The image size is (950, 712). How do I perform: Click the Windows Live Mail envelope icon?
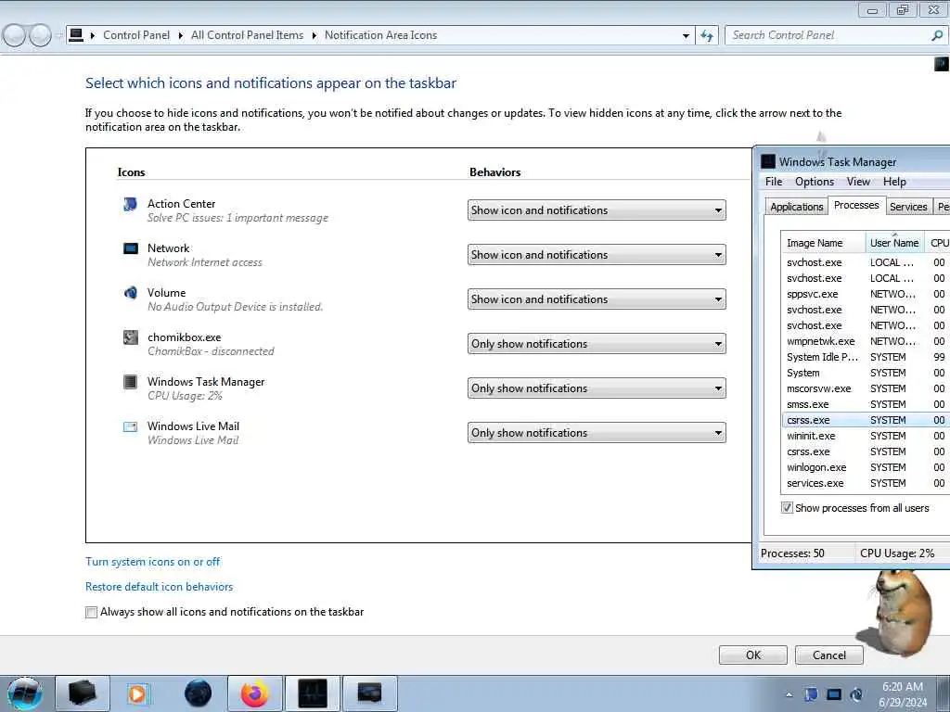(130, 426)
